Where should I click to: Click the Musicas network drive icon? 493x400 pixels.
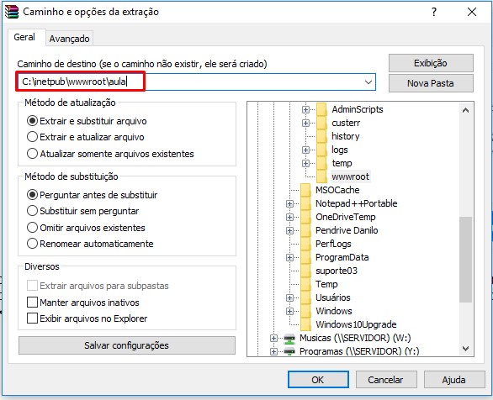289,338
